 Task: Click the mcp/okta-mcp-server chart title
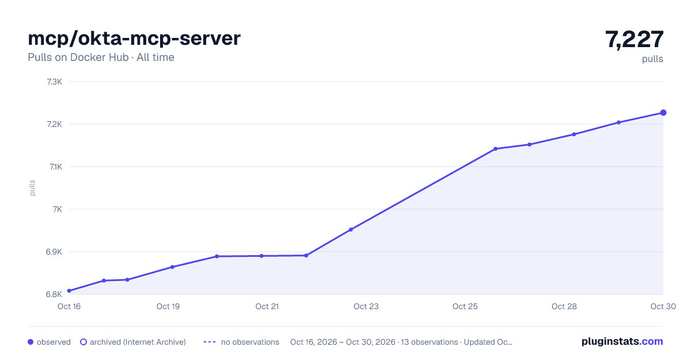pos(134,38)
